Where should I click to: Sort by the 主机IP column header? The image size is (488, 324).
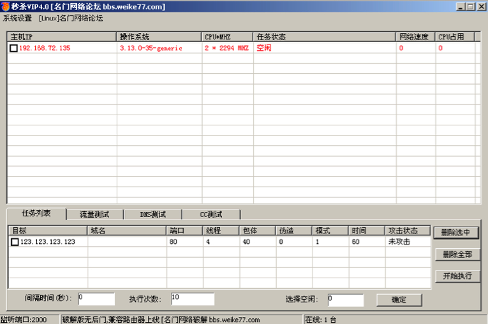[x=62, y=37]
